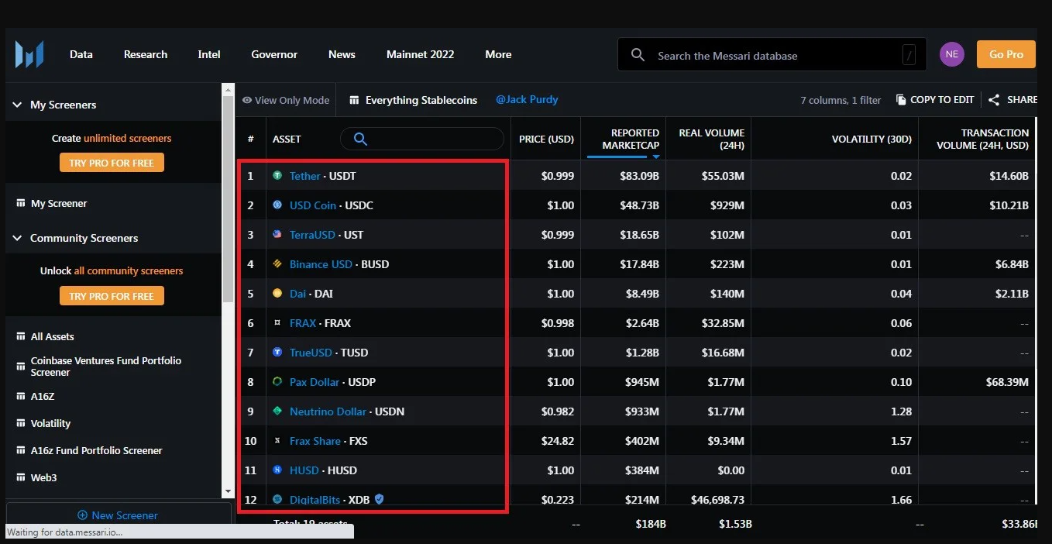Viewport: 1052px width, 544px height.
Task: Select A16z Fund Portfolio Screener
Action: coord(96,450)
